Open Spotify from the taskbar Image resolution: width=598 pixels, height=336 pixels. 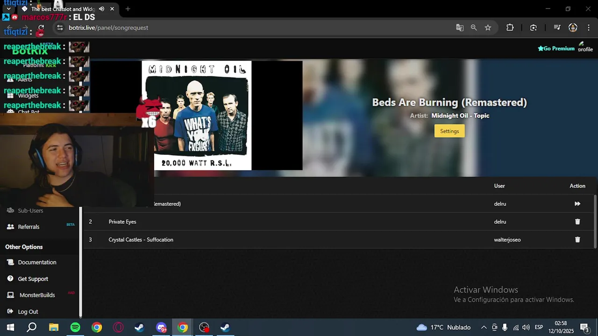point(75,328)
